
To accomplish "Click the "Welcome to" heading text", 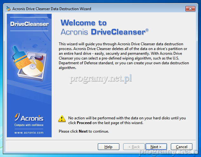I will pos(84,23).
